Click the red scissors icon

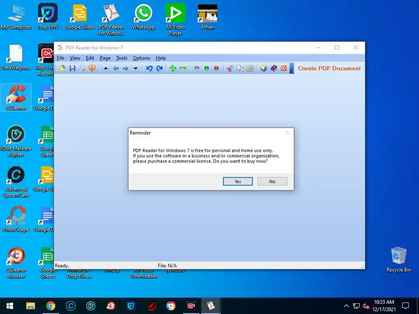coord(230,68)
